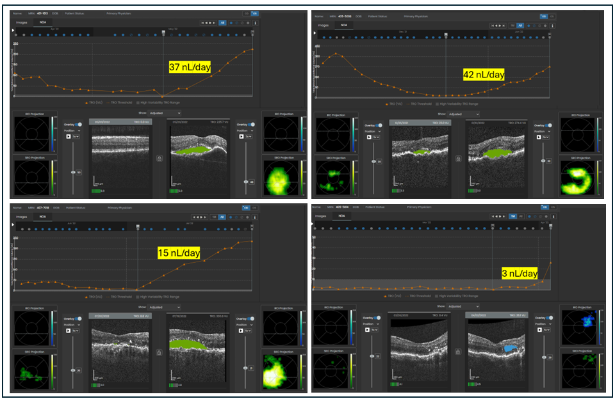Image resolution: width=615 pixels, height=399 pixels.
Task: Open Show Adjusted dropdown in MRN 407-7018 window
Action: [x=165, y=307]
